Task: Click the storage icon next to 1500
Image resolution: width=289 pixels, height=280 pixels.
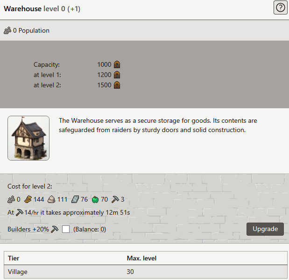Action: click(117, 85)
